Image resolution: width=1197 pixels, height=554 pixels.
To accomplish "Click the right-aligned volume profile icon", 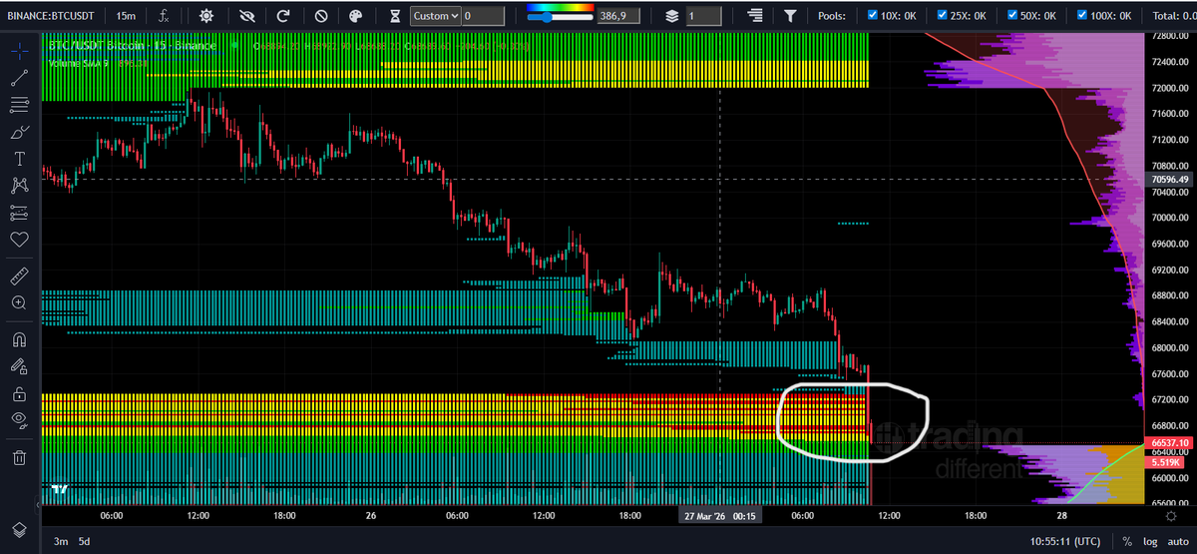I will pos(754,16).
